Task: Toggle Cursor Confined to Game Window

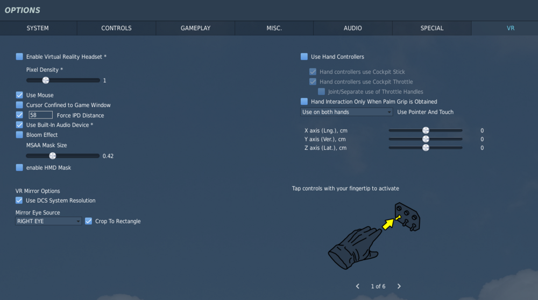Action: click(x=19, y=105)
